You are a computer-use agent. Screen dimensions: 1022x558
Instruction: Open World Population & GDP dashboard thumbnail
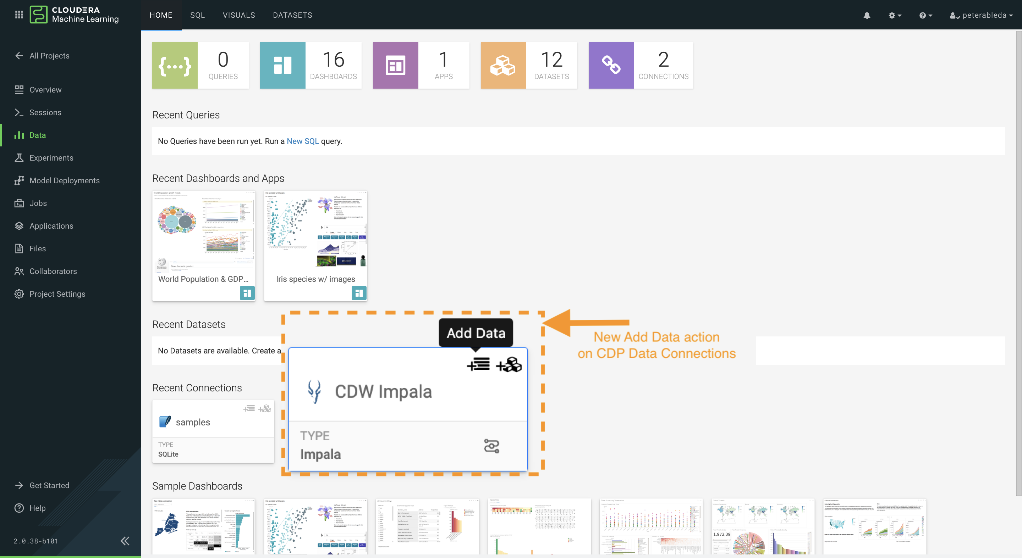coord(204,233)
